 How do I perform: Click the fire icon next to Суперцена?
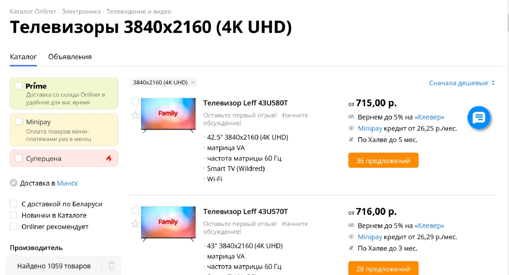[x=109, y=158]
